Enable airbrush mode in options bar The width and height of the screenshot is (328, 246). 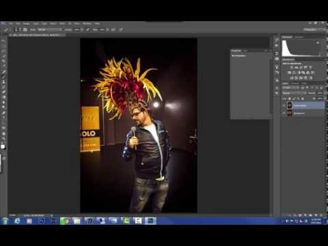click(113, 29)
